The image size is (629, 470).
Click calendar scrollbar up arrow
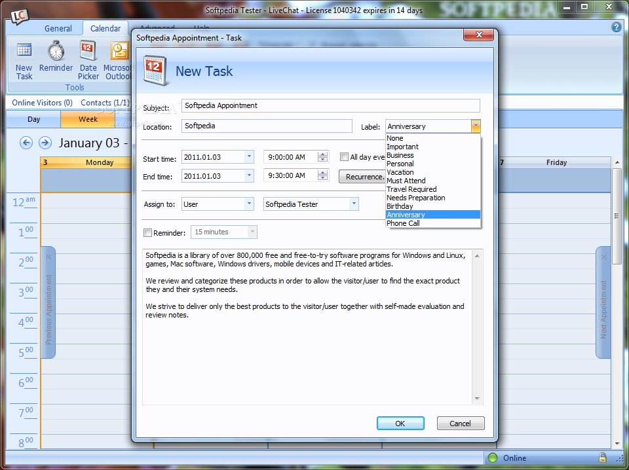pyautogui.click(x=617, y=162)
